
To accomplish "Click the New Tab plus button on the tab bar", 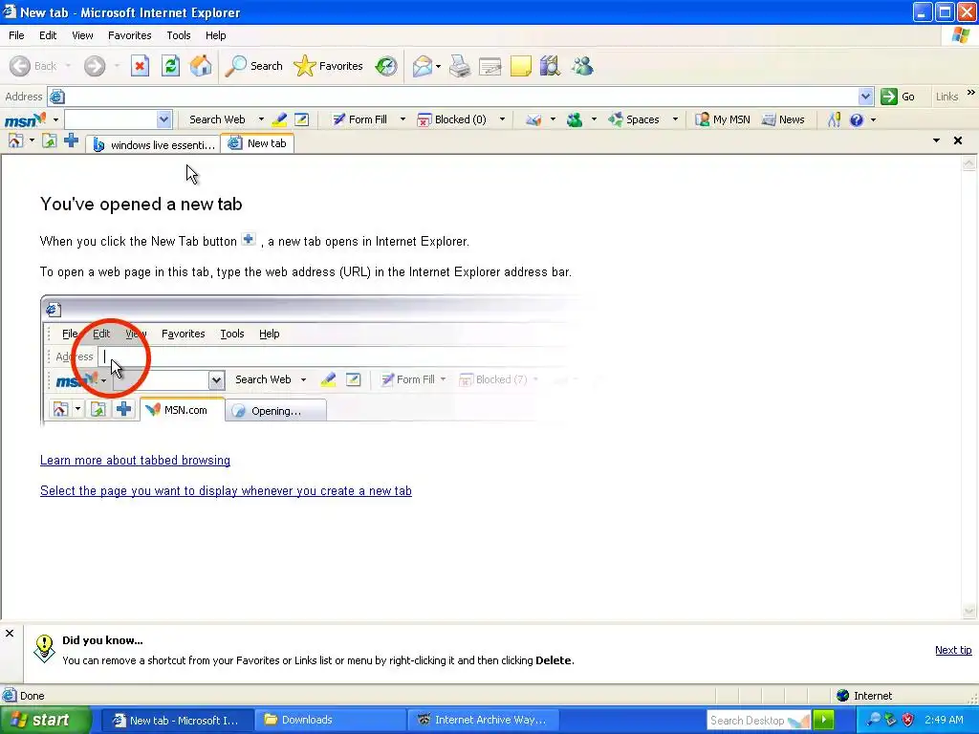I will (71, 140).
